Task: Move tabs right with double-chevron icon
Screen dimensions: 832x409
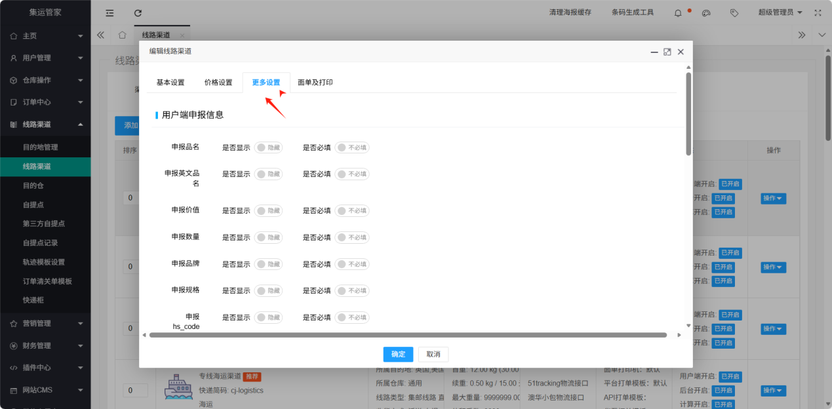Action: [x=802, y=35]
